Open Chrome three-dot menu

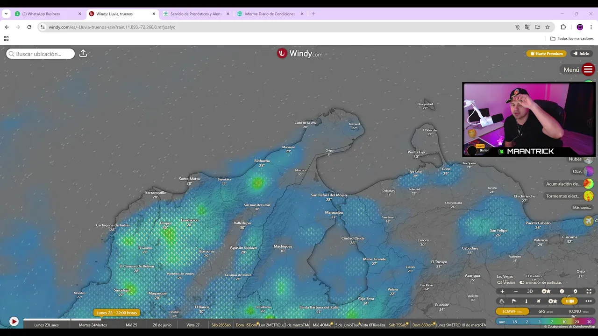[x=591, y=27]
